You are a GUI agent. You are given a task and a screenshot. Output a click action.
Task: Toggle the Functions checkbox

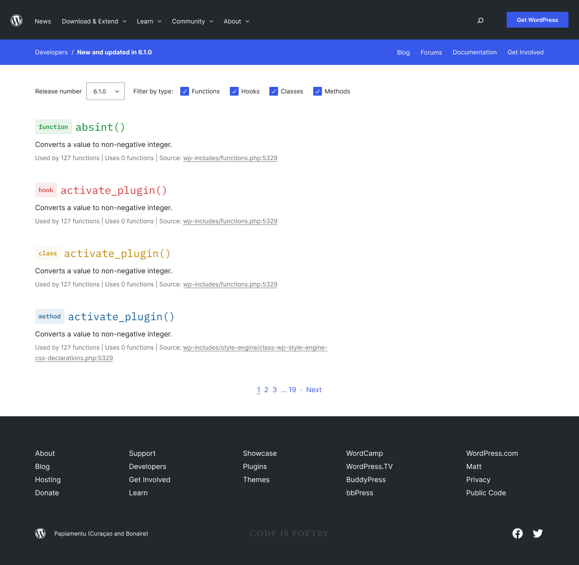pos(185,91)
